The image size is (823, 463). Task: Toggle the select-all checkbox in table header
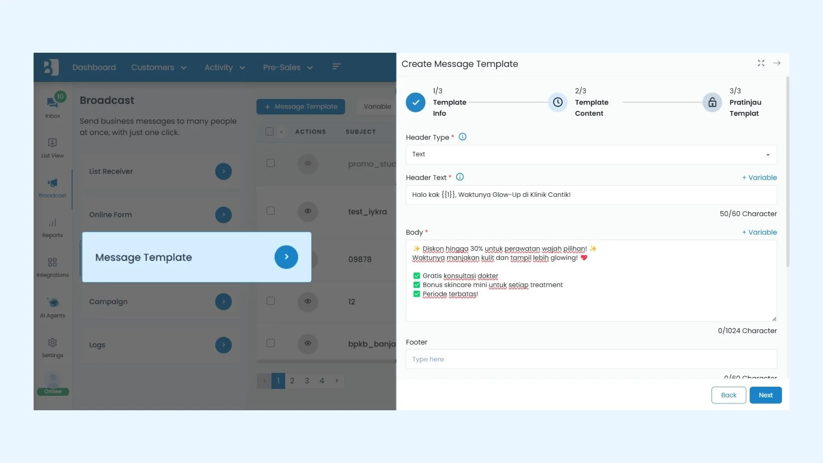tap(269, 132)
